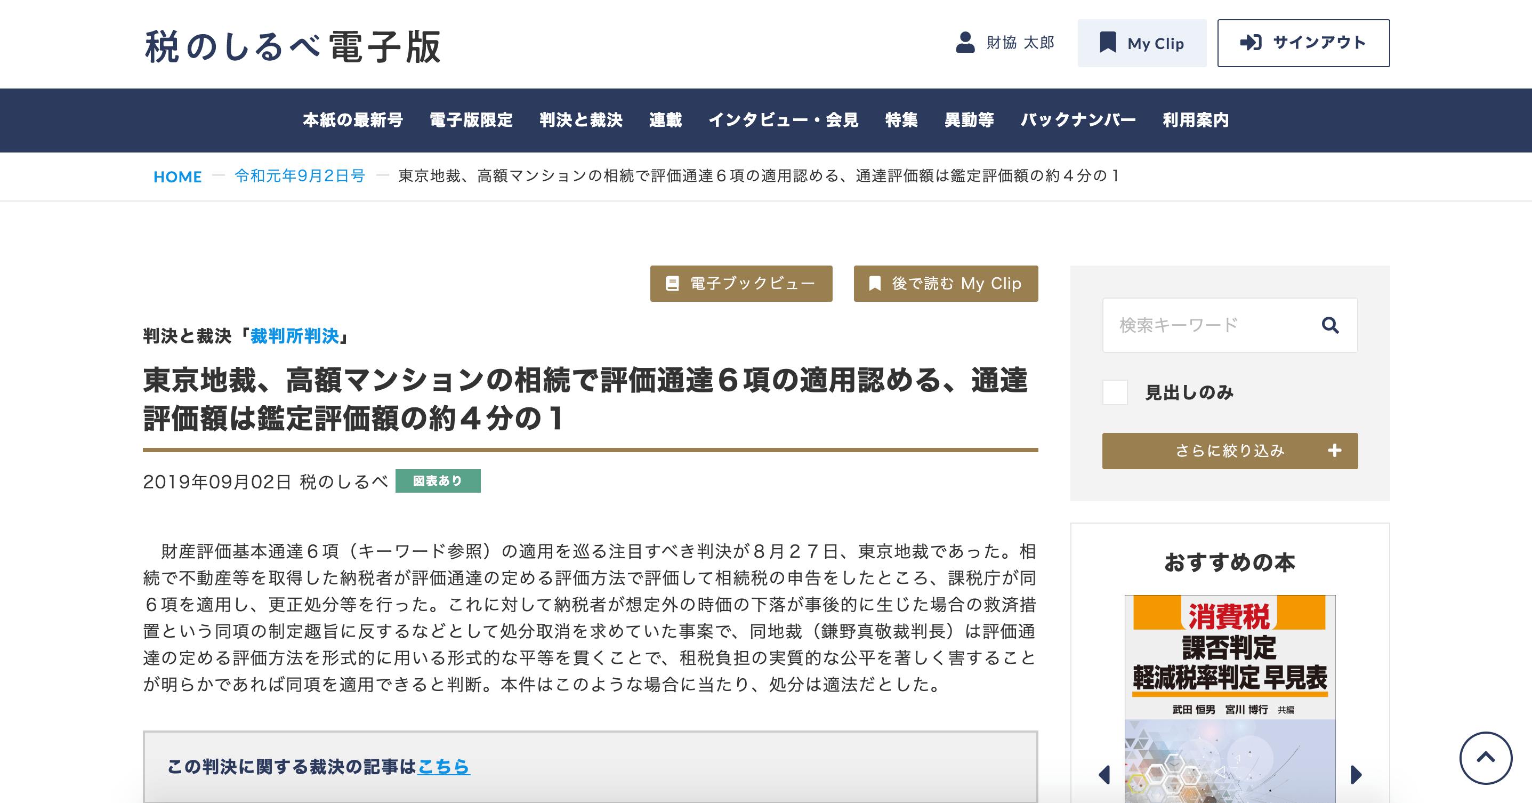Open the バックナンバー menu item
Screen dimensions: 1532x803
[x=1078, y=120]
